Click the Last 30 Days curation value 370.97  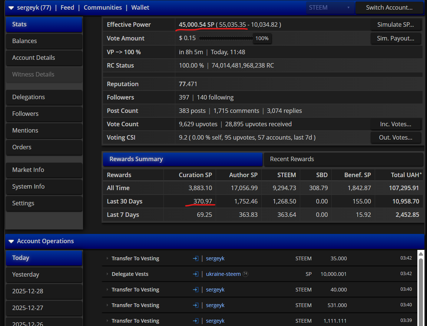(x=203, y=201)
